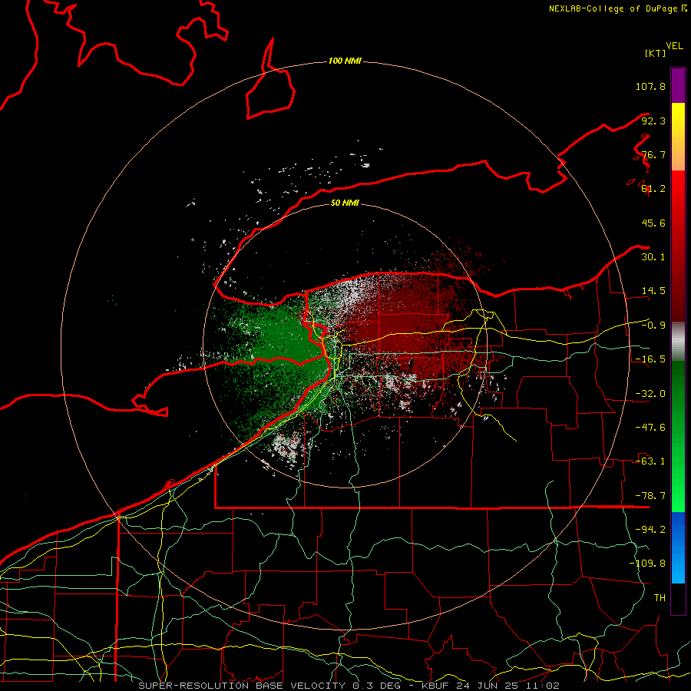The image size is (691, 691).
Task: Click the 61.2 value on velocity scale
Action: (x=653, y=189)
